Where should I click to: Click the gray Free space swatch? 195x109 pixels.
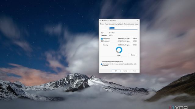(x=102, y=41)
